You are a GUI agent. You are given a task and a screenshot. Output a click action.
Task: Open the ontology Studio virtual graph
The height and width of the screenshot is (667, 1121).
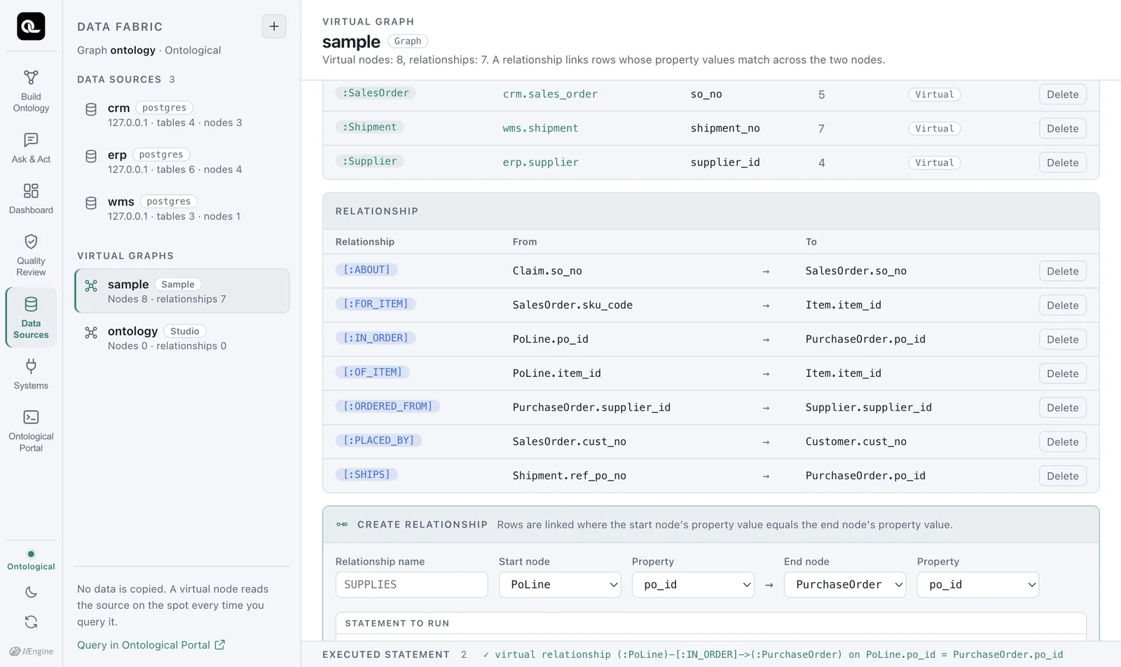(x=182, y=338)
